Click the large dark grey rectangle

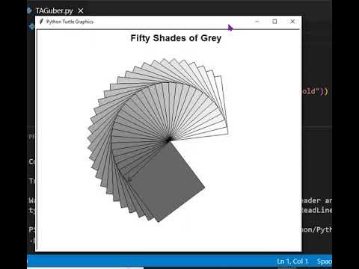[167, 182]
